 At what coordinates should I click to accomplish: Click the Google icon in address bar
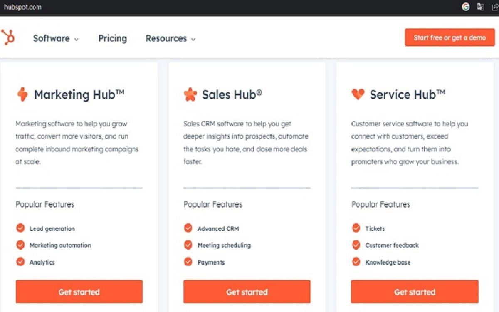pyautogui.click(x=466, y=7)
